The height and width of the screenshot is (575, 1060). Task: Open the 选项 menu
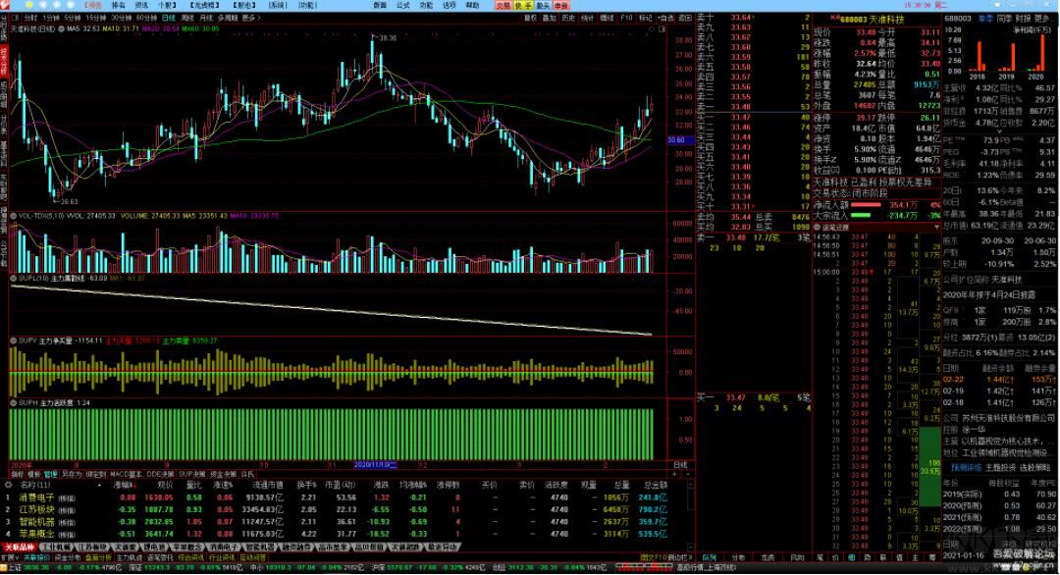449,5
